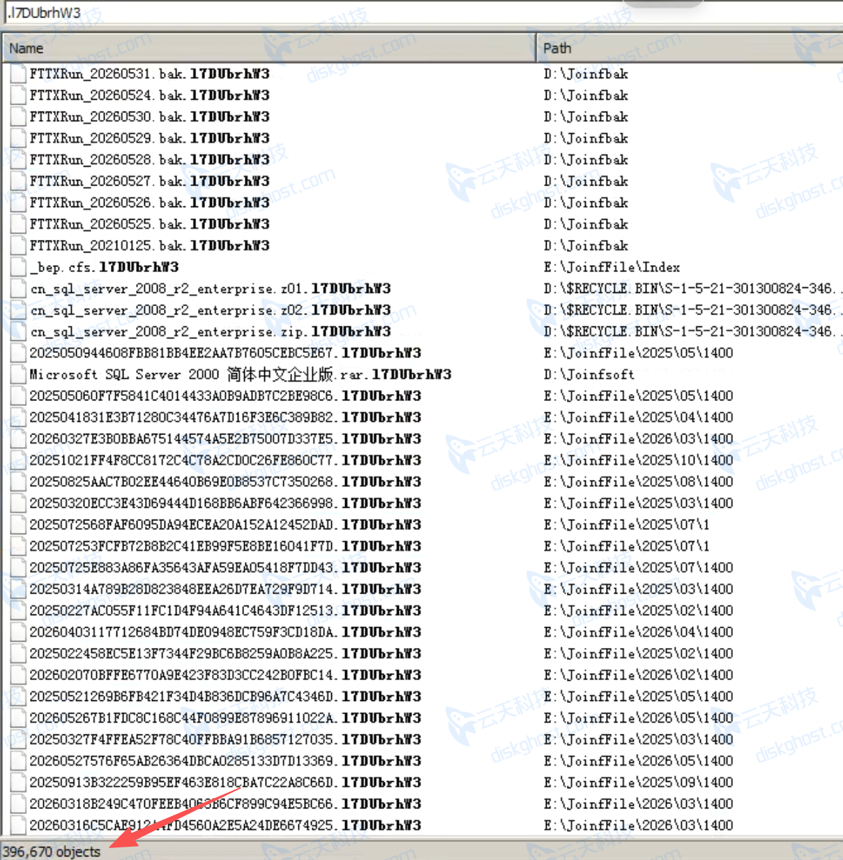
Task: Select file name starting 20250314A789B28D
Action: 225,589
